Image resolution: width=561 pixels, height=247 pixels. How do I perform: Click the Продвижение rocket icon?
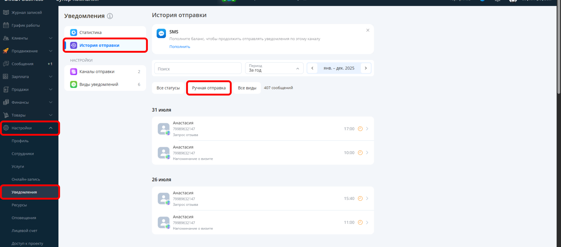pos(6,51)
